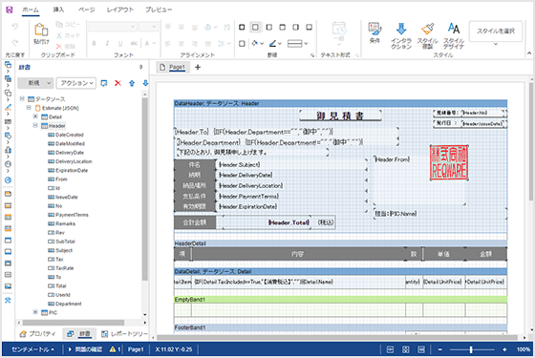
Task: Expand the PIC tree node
Action: (35, 312)
